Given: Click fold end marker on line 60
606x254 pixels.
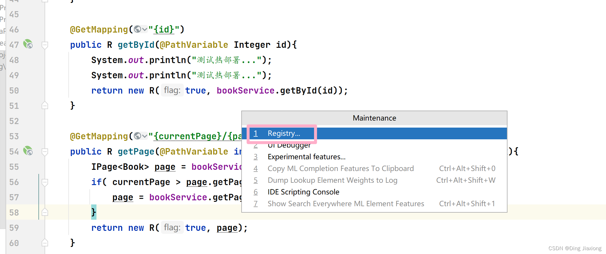Looking at the screenshot, I should pos(45,243).
